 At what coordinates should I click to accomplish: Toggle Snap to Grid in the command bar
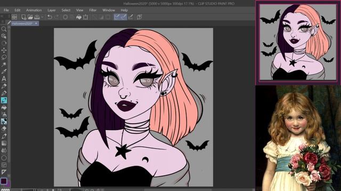(131, 17)
